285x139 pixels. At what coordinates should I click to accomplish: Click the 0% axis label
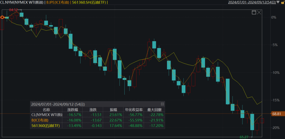pyautogui.click(x=274, y=17)
